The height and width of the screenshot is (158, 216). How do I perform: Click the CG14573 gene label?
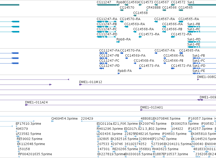[146, 2]
